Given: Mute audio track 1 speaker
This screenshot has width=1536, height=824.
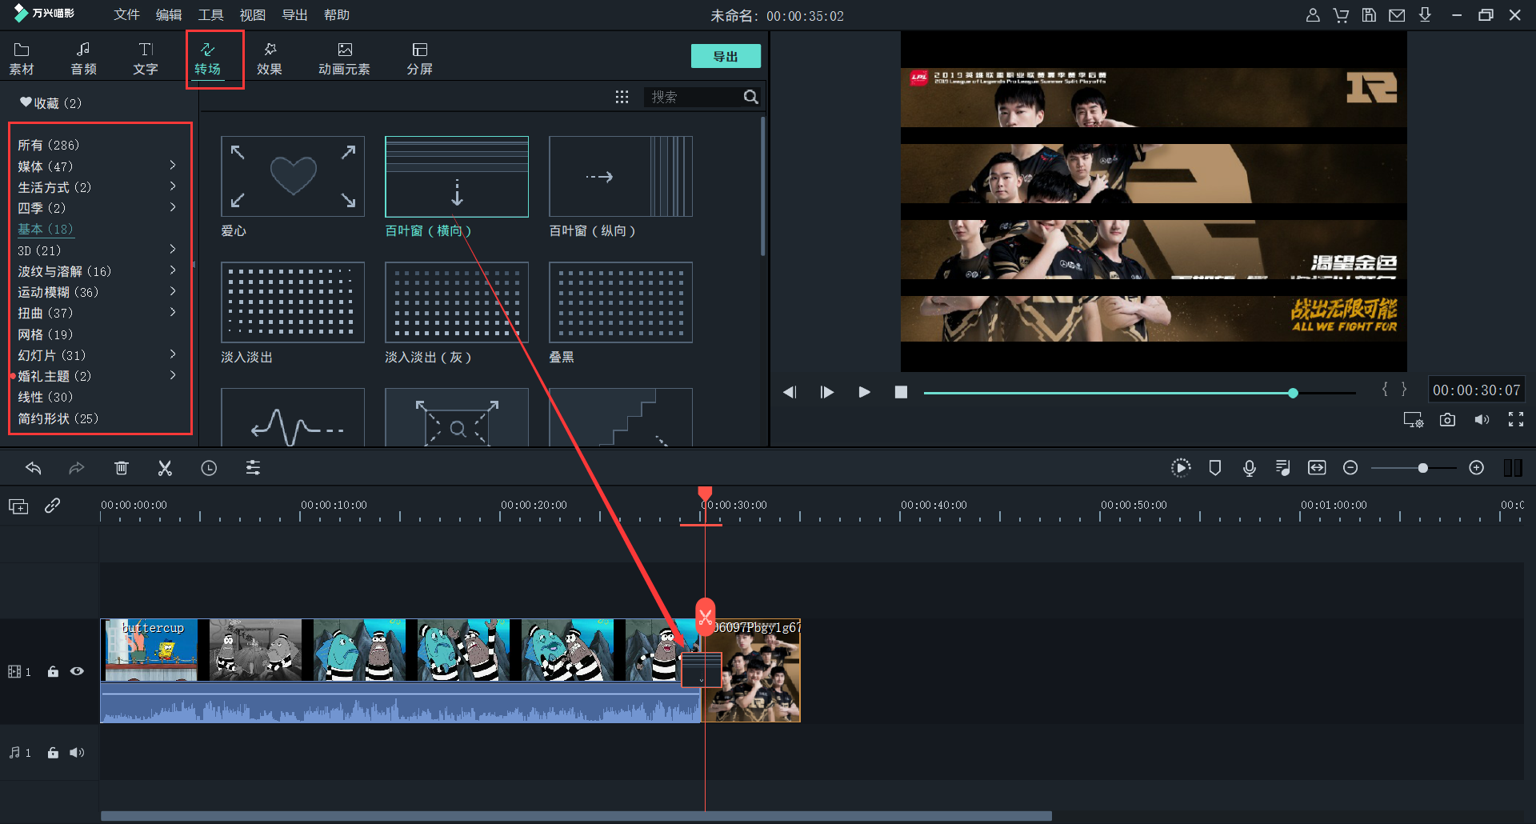Looking at the screenshot, I should 77,753.
